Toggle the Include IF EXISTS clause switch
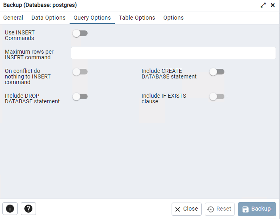280x219 pixels. point(217,97)
